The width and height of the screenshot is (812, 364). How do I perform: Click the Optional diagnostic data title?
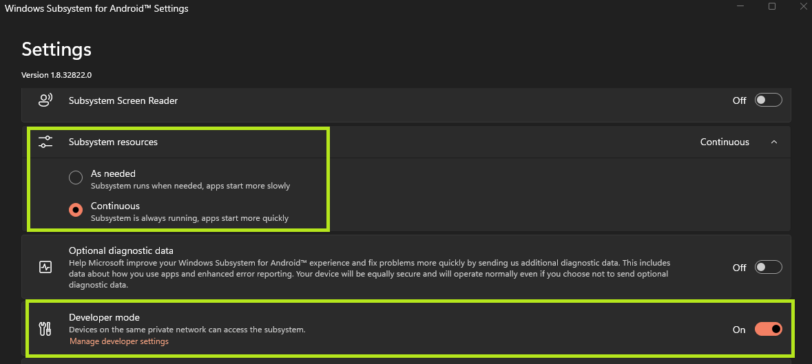(x=121, y=251)
